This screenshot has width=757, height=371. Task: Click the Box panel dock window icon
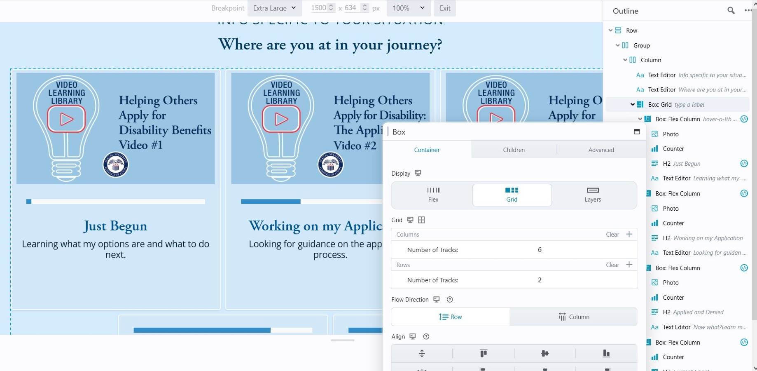coord(637,132)
